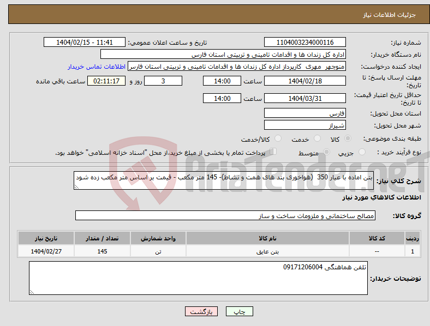Click the بتن عایق item name cell
Image resolution: width=430 pixels, height=326 pixels.
(267, 251)
